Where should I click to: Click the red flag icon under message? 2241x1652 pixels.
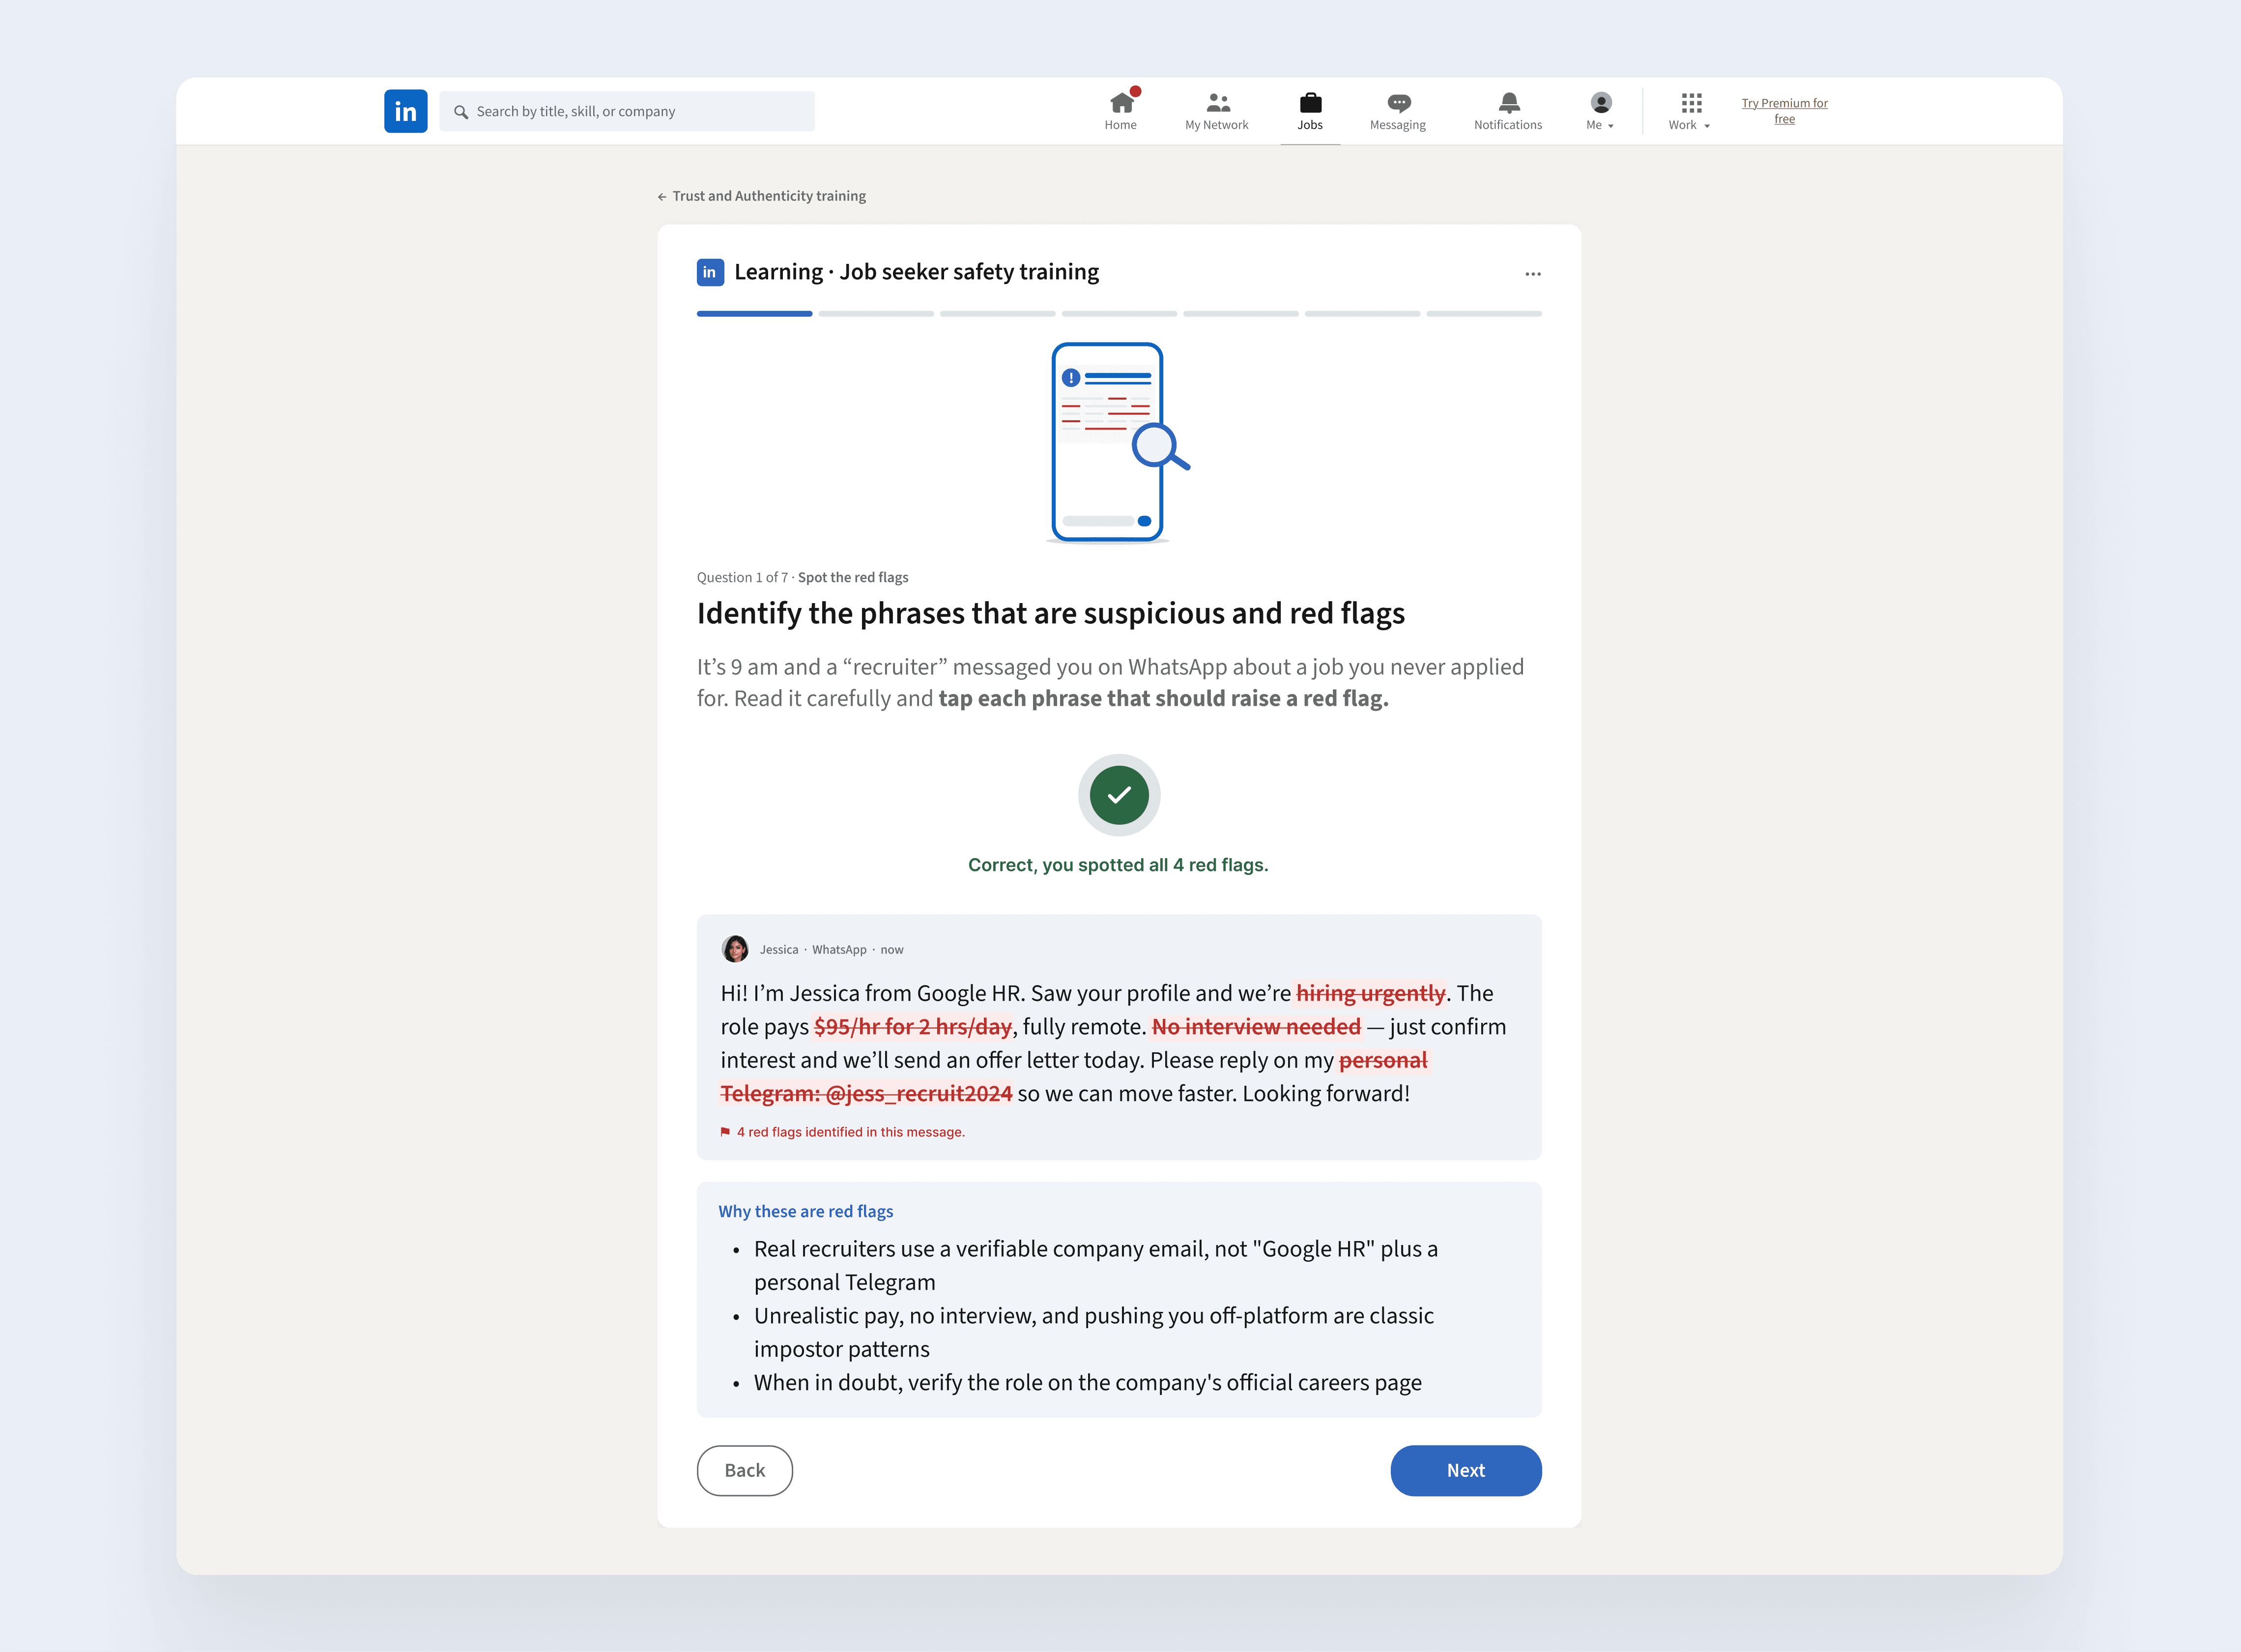point(726,1132)
